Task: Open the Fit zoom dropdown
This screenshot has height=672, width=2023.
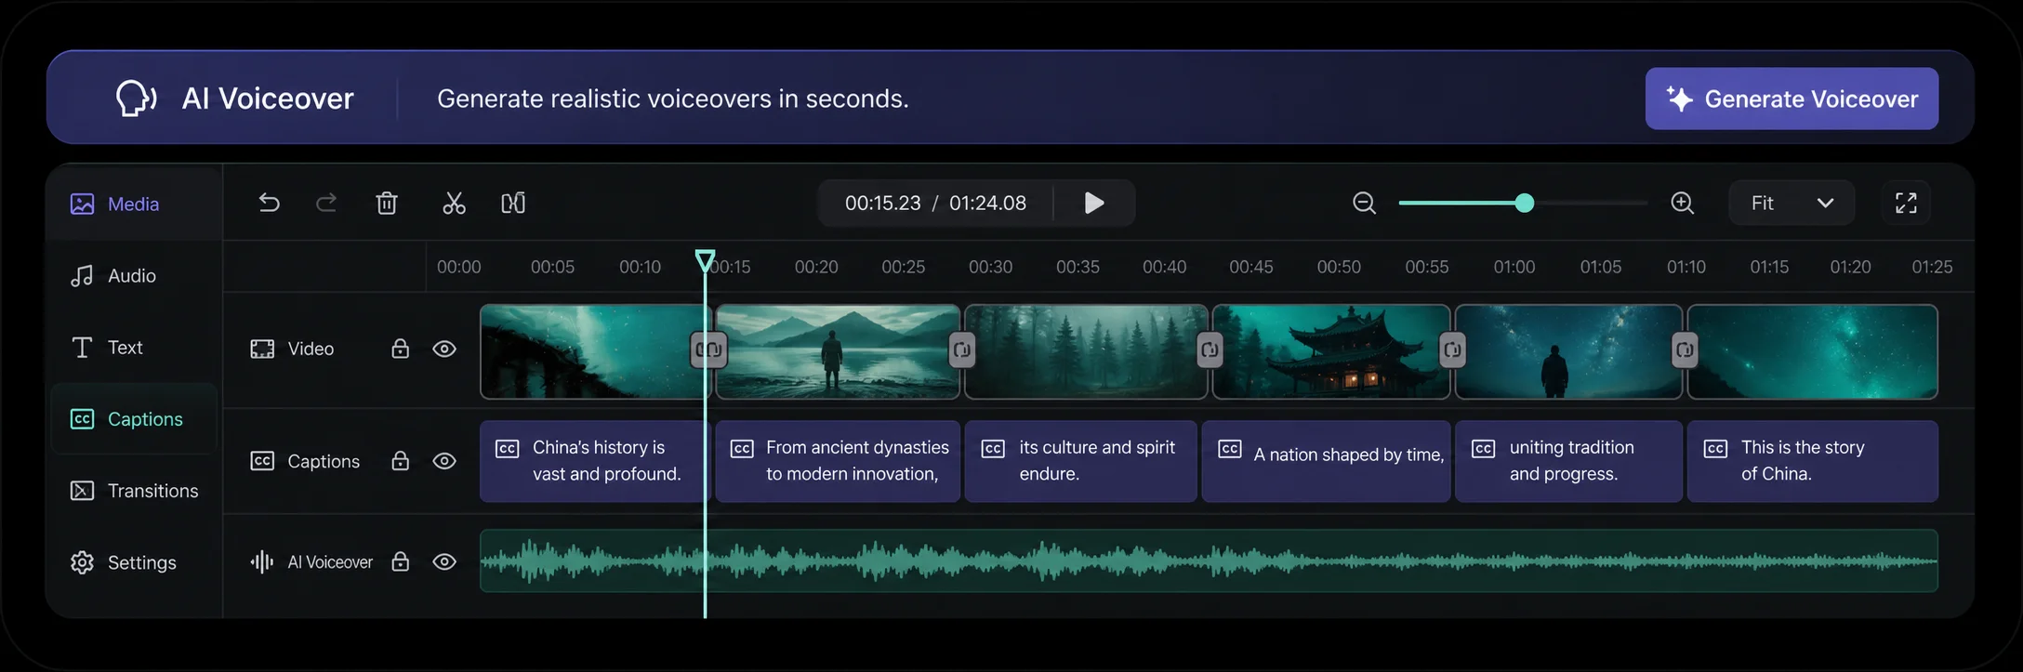Action: [x=1792, y=203]
